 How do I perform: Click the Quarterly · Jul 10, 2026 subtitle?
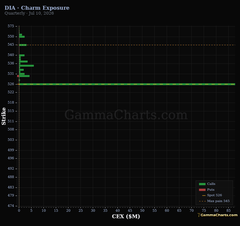tap(29, 13)
